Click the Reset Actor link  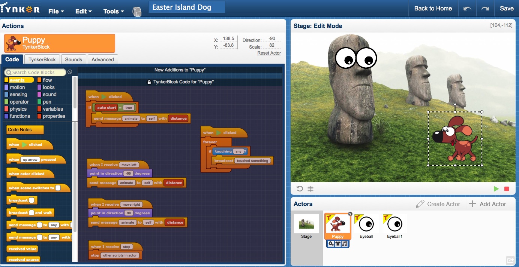pyautogui.click(x=269, y=53)
